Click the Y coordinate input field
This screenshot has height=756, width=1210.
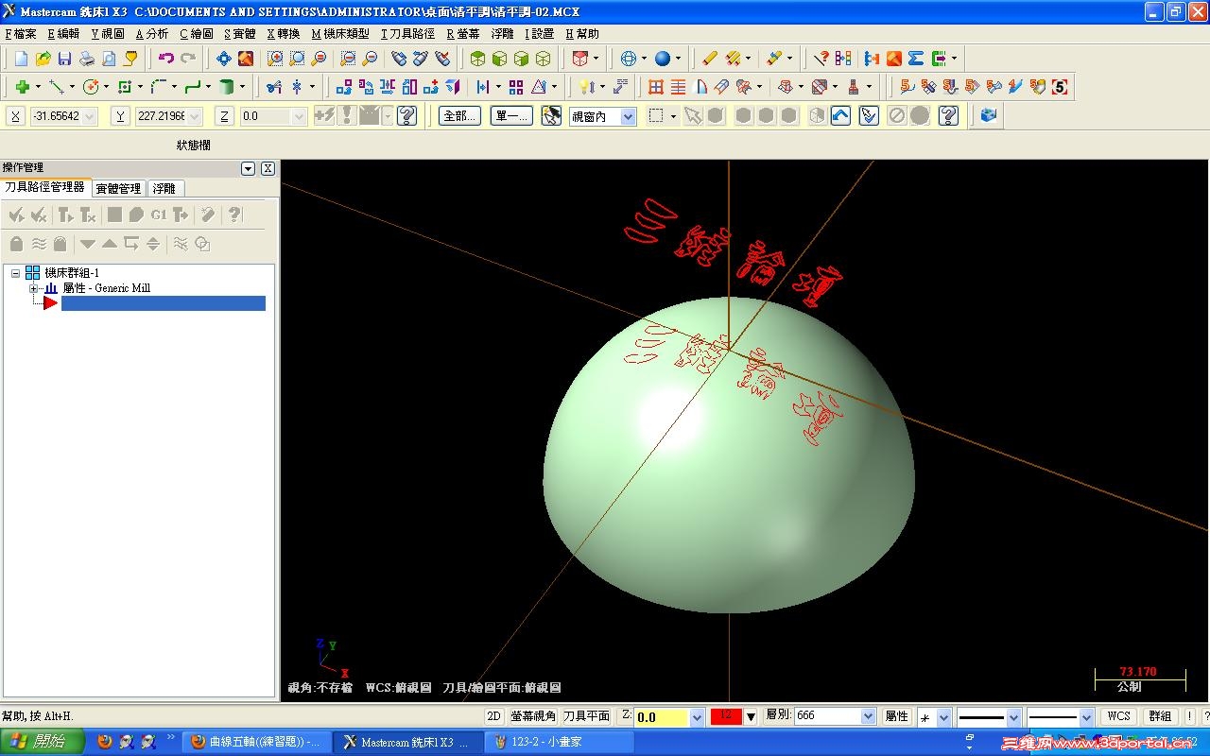(x=169, y=116)
